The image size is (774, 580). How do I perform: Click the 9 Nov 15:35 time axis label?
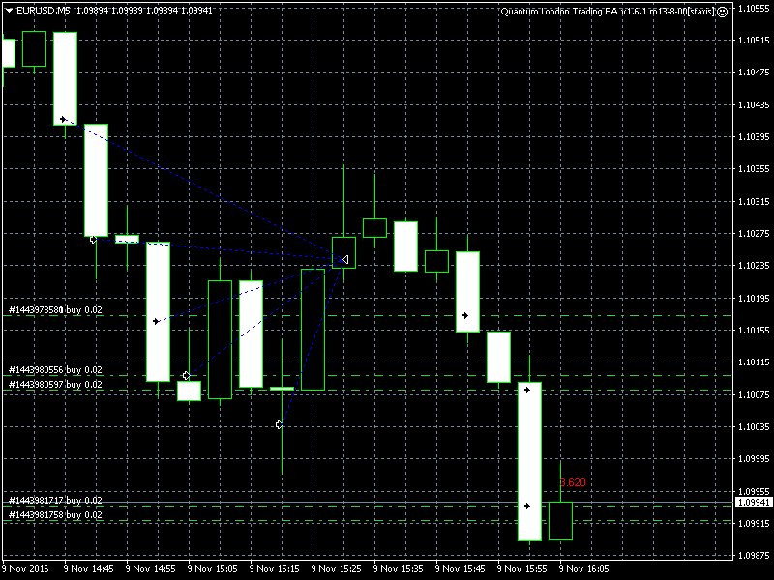click(x=399, y=568)
